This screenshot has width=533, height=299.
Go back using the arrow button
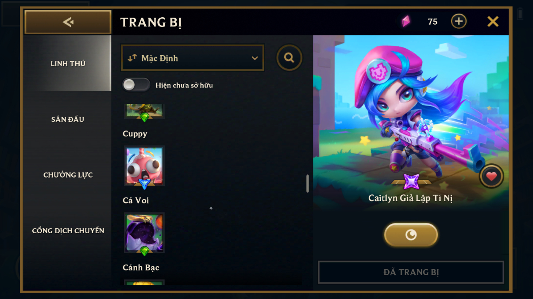tap(68, 22)
